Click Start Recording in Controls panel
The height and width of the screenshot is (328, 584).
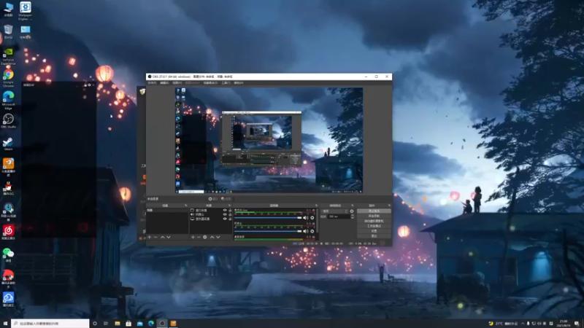tap(374, 216)
